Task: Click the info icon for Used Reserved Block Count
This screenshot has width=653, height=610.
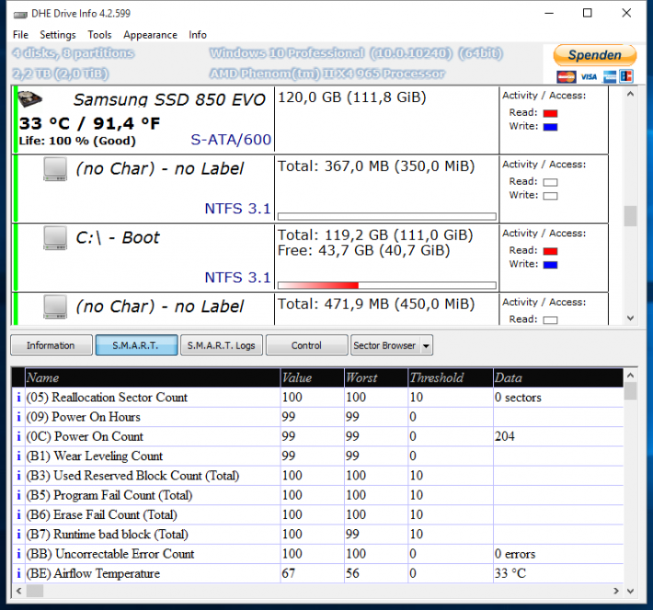Action: tap(18, 476)
